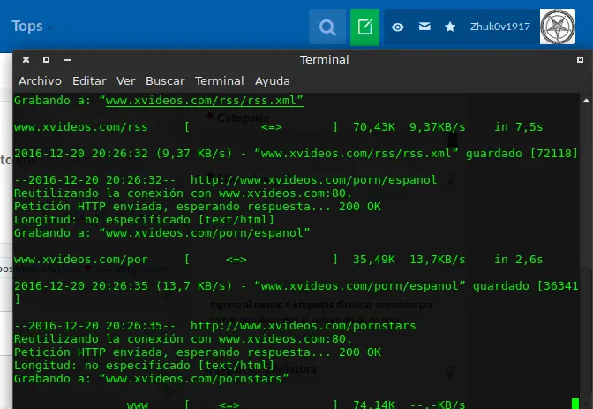Open the Terminal menu in menu bar
Image resolution: width=593 pixels, height=409 pixels.
(x=220, y=80)
